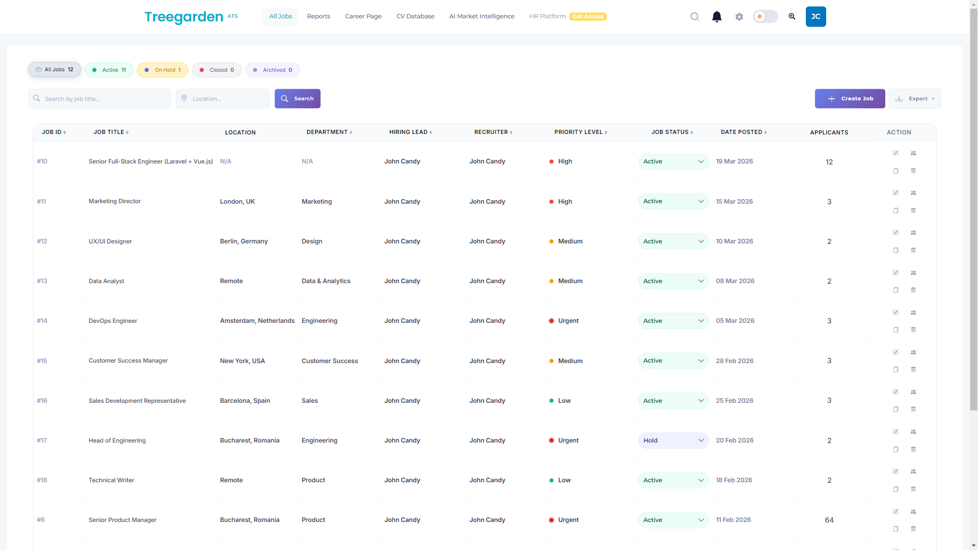This screenshot has height=550, width=978.
Task: Click the header search magnifier icon
Action: pos(695,17)
